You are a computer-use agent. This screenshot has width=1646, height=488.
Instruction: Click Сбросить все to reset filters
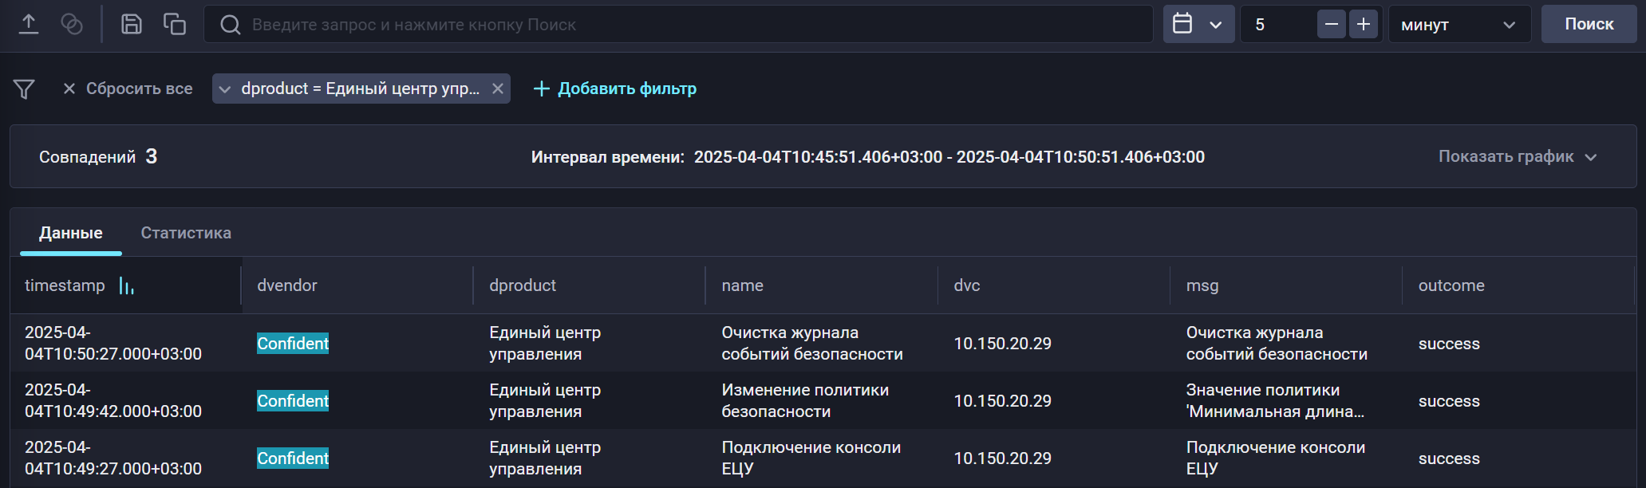click(128, 89)
